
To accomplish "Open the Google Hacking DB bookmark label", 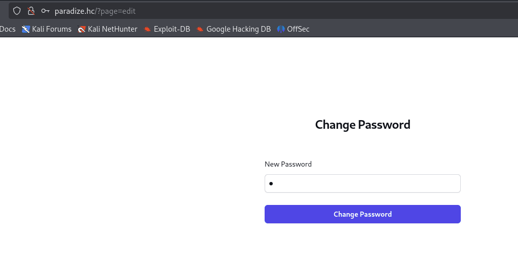I will 239,29.
